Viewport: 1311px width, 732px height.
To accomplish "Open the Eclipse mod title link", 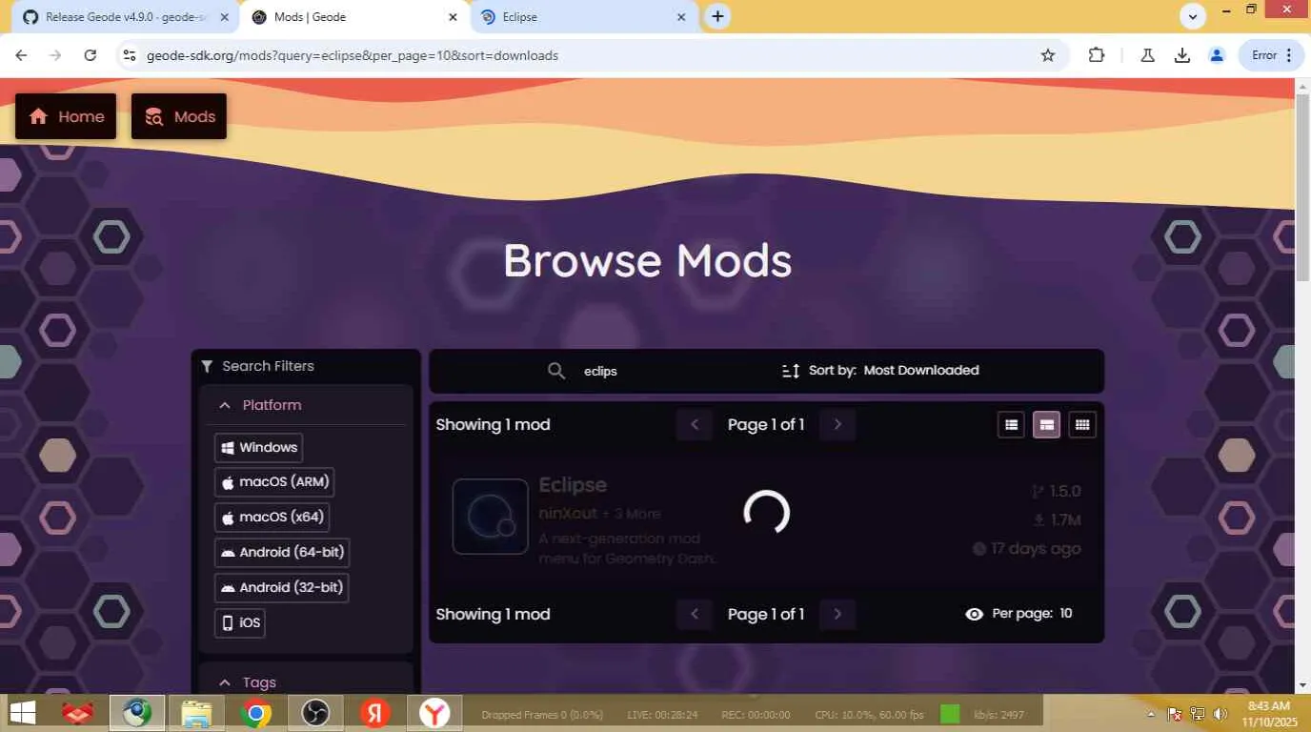I will pos(573,485).
